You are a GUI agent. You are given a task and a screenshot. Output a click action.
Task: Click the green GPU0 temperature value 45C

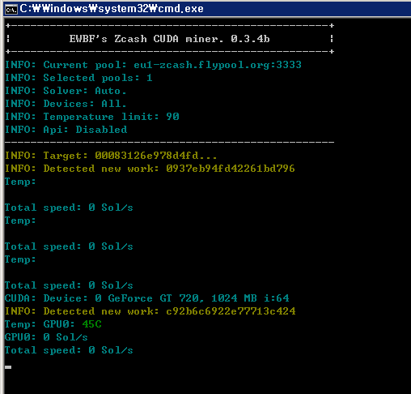92,324
